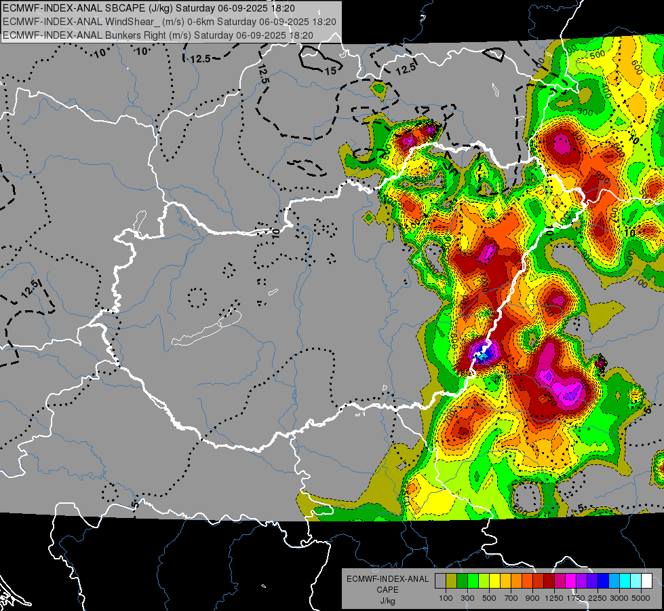Select the white swatch at the legend's end
The width and height of the screenshot is (664, 611).
(x=647, y=580)
